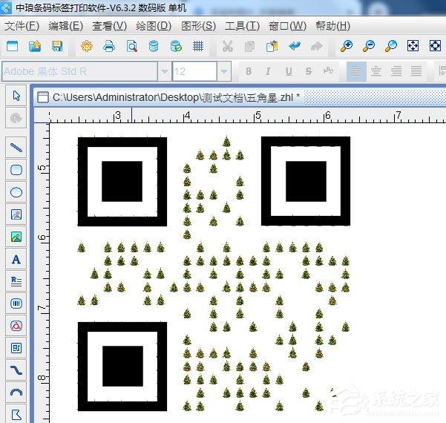The image size is (446, 423).
Task: Open the 窗口(W) menu
Action: click(x=287, y=26)
